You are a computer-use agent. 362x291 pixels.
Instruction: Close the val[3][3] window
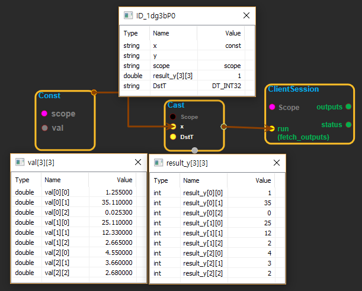137,162
